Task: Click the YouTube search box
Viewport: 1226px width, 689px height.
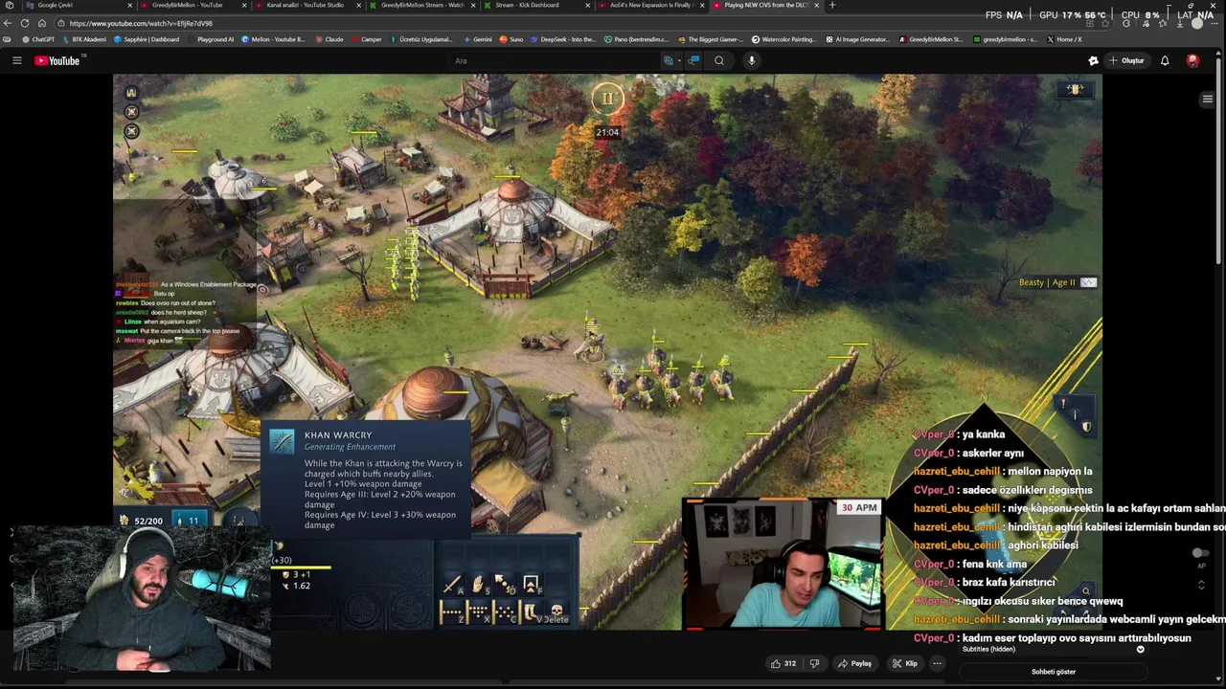Action: [x=556, y=60]
